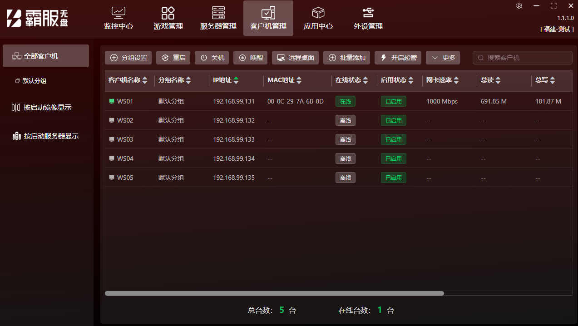Open the 应用中心 cube icon
Image resolution: width=578 pixels, height=326 pixels.
(x=318, y=12)
